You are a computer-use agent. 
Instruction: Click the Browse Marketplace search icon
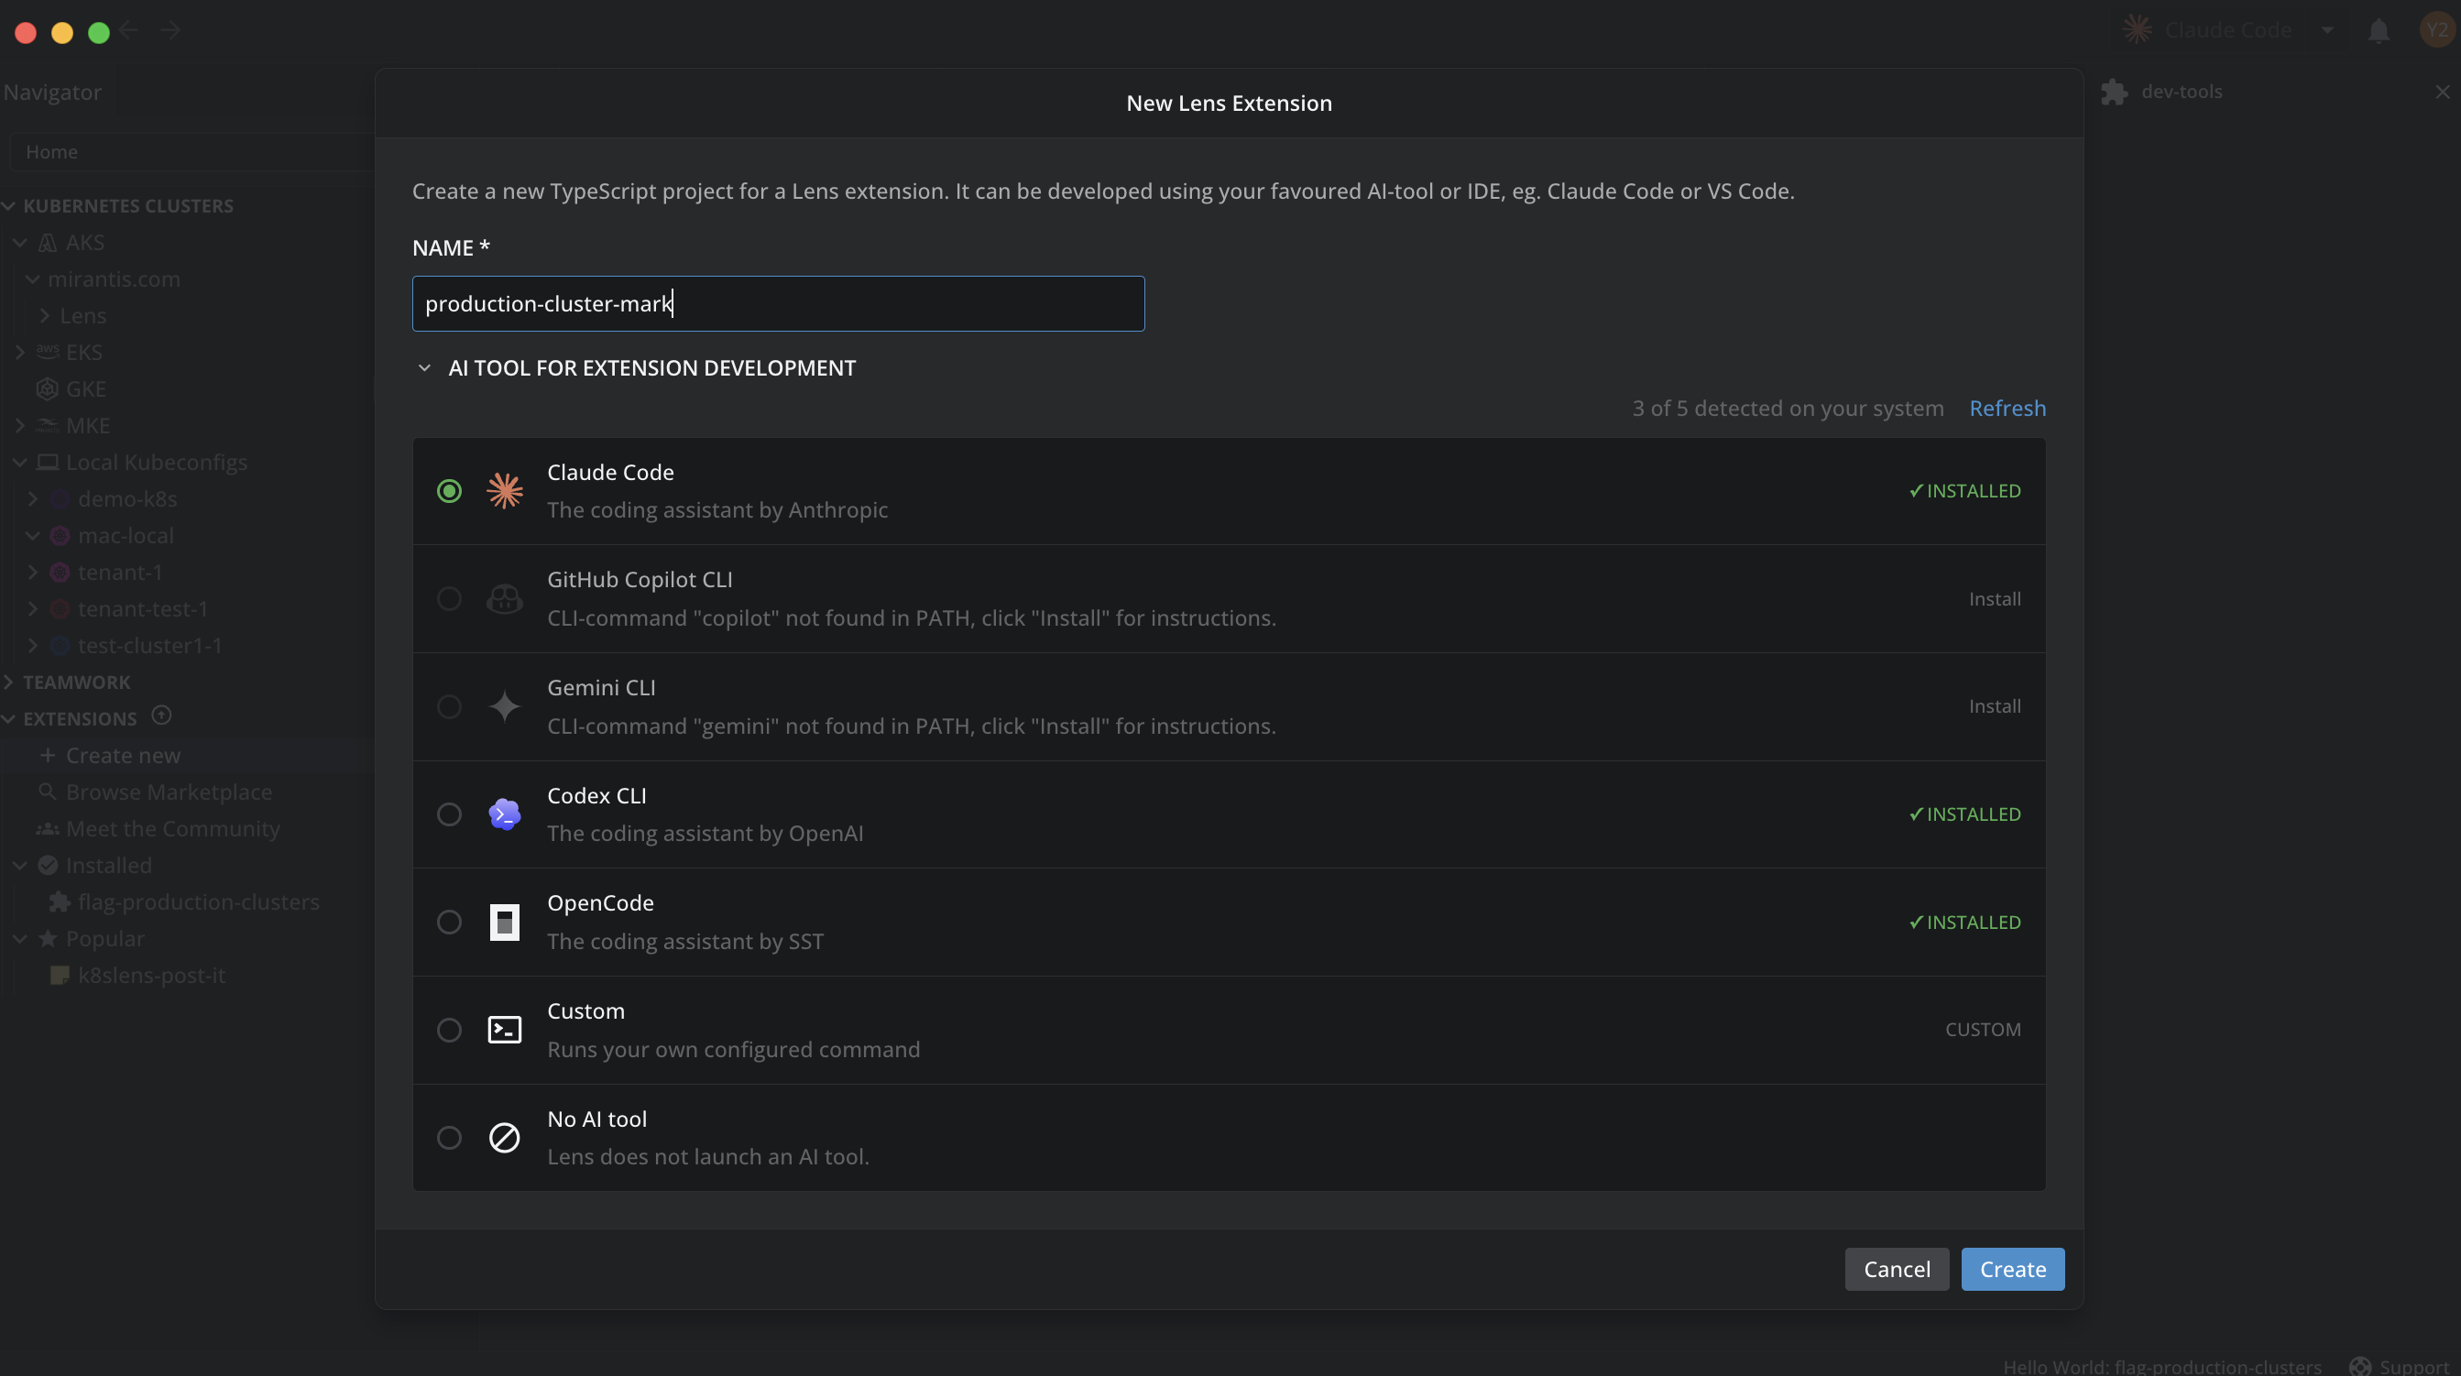[47, 792]
